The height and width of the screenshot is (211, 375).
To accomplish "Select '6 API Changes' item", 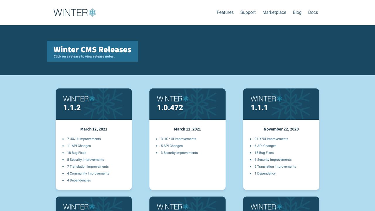I will click(265, 146).
